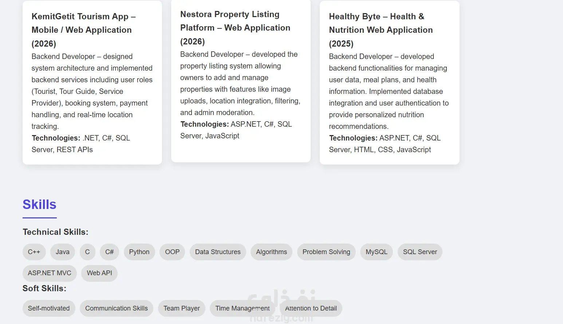The height and width of the screenshot is (324, 563).
Task: Select the SQL Server tag
Action: point(420,252)
